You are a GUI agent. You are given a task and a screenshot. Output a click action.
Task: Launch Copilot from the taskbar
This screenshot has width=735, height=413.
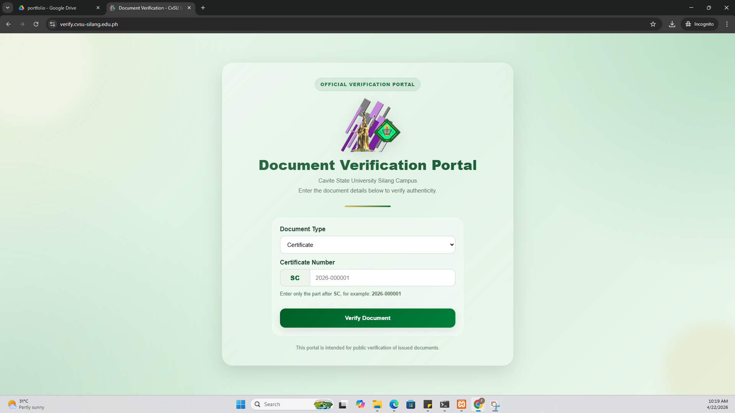click(360, 404)
